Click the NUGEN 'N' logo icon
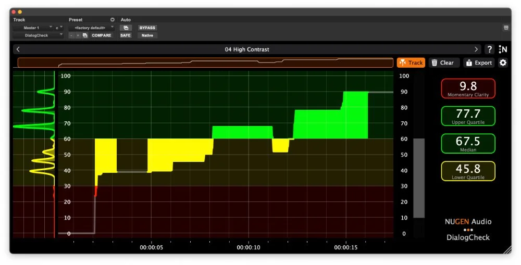 pos(503,49)
